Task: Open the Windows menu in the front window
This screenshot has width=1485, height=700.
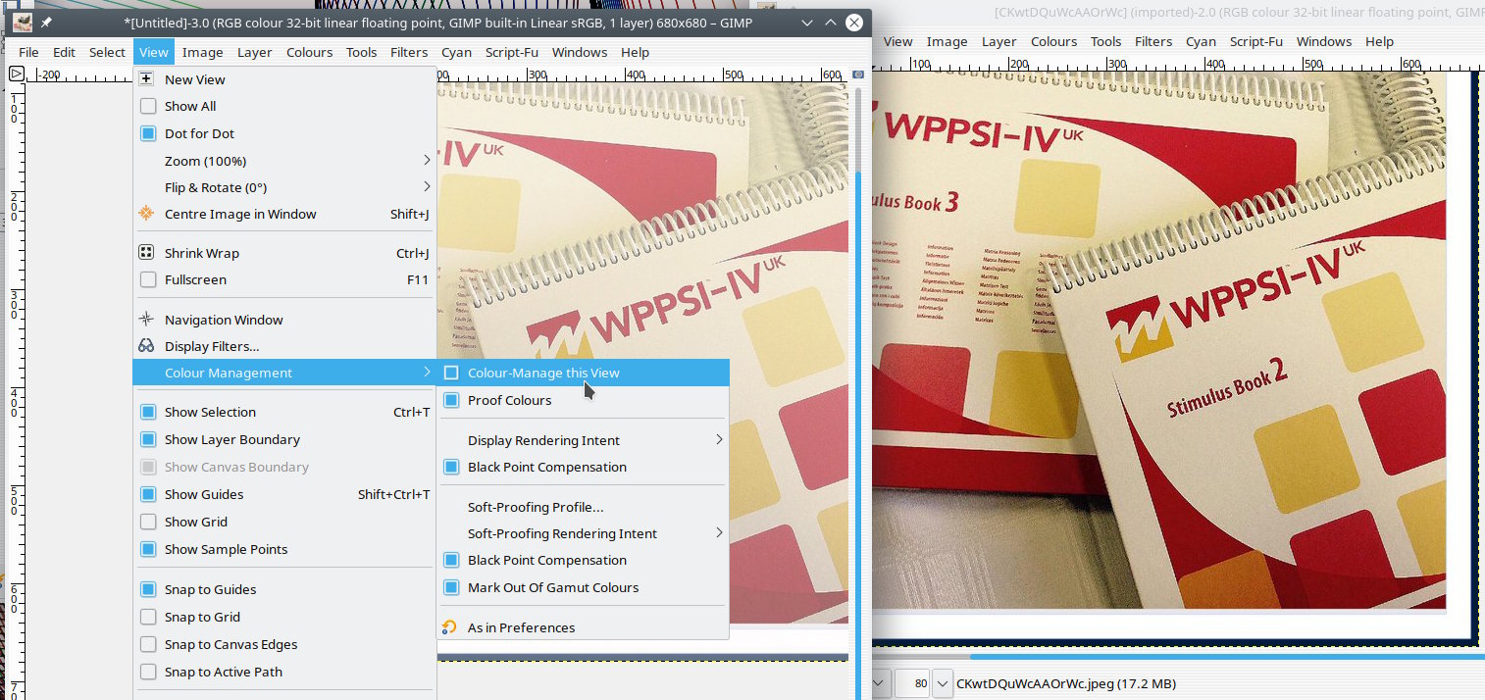Action: coord(579,52)
